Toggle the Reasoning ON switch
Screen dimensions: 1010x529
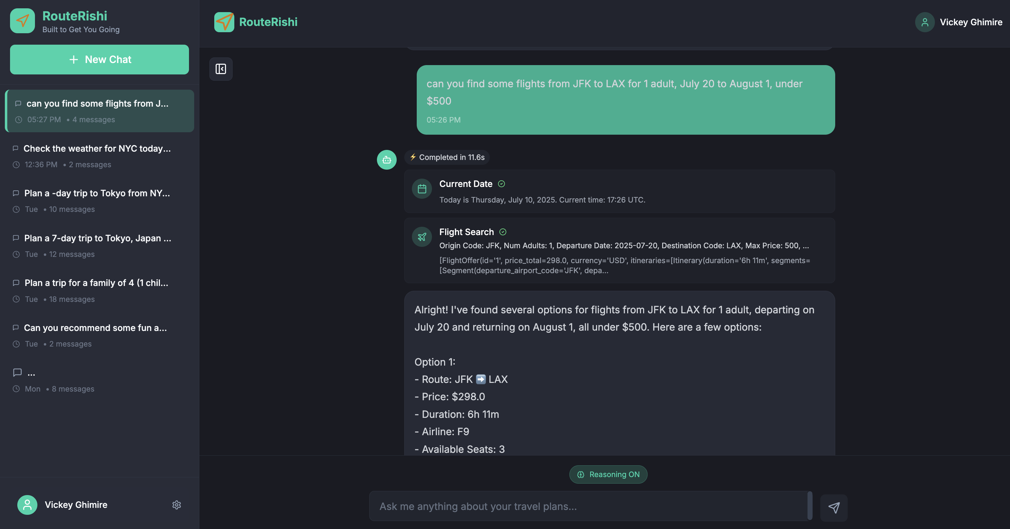[608, 474]
